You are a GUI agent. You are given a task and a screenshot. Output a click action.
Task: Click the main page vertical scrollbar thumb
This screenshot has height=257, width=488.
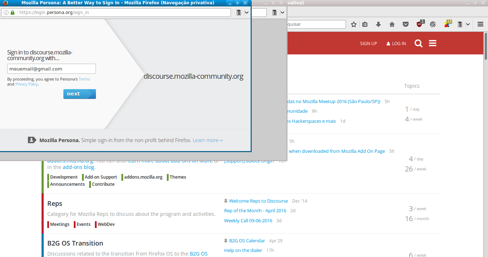[486, 47]
